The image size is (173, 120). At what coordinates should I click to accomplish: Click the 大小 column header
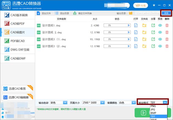pos(95,19)
